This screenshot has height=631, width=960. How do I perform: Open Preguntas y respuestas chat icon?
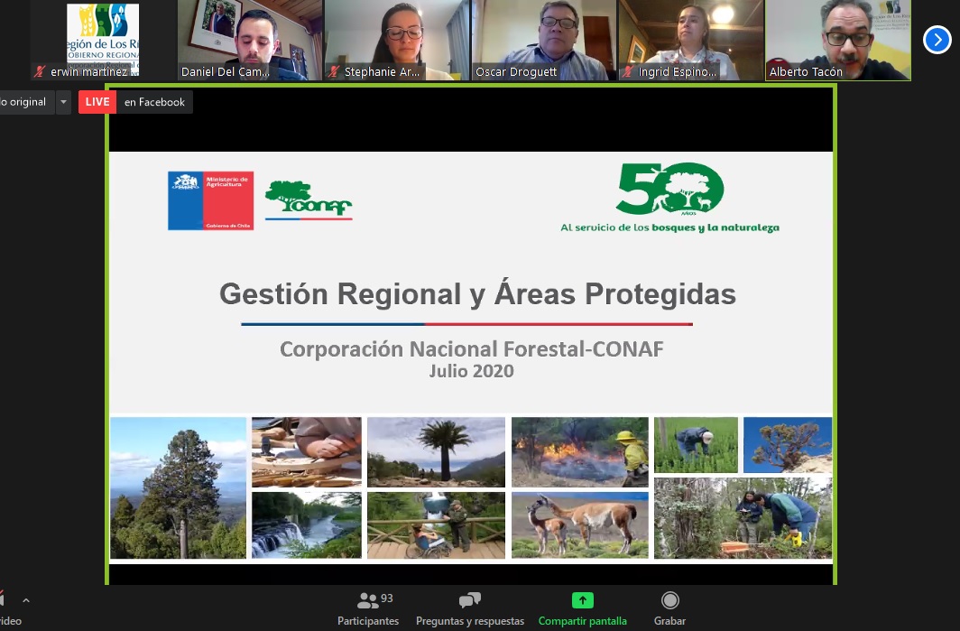469,600
